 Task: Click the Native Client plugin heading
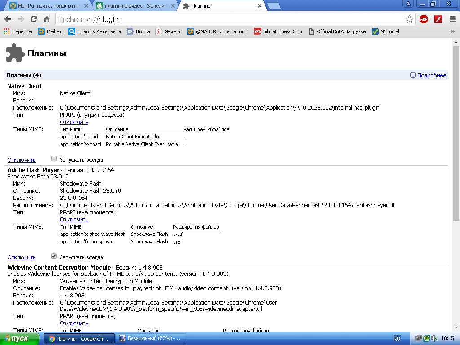24,86
